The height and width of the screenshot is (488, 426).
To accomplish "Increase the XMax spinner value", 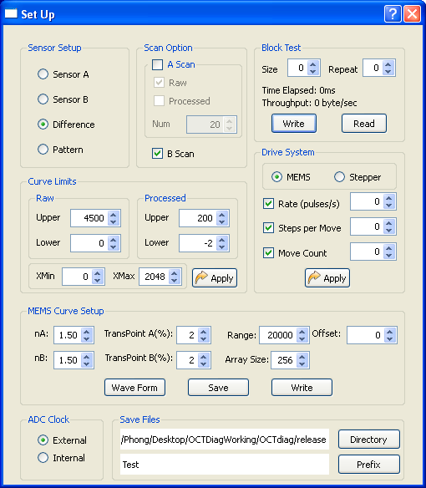I will (175, 273).
